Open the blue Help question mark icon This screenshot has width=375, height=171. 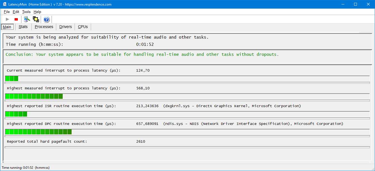pos(47,19)
